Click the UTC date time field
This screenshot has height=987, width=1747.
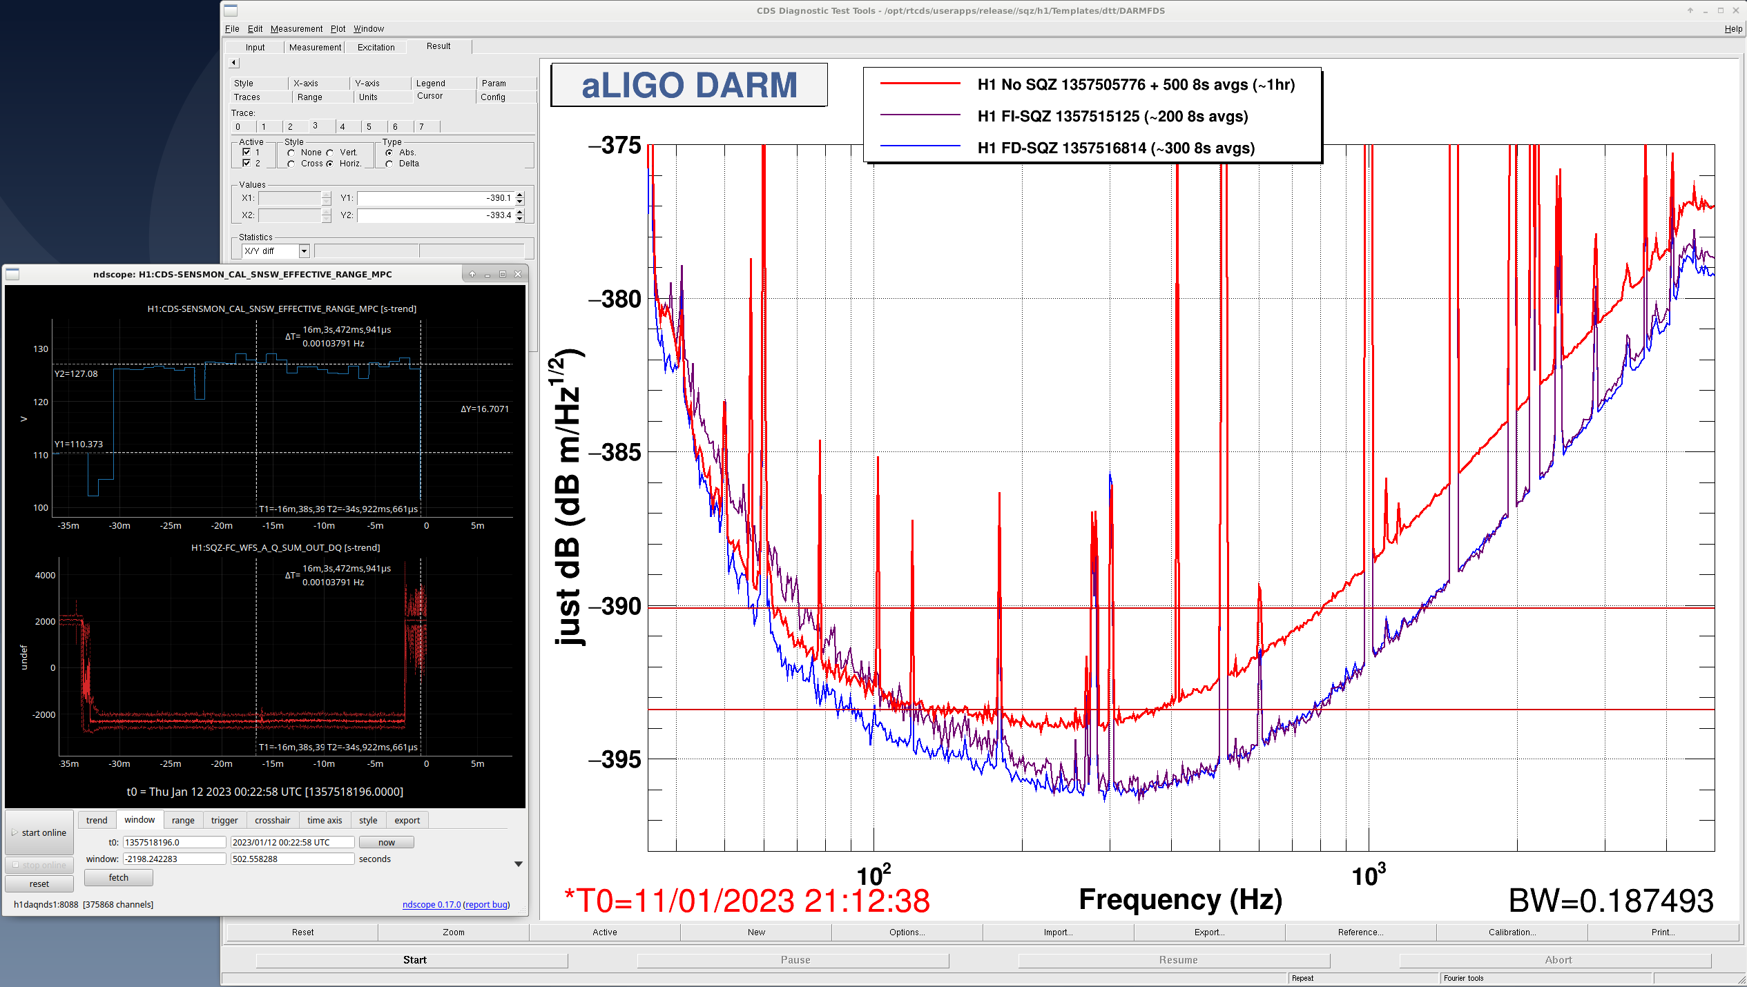pyautogui.click(x=292, y=843)
